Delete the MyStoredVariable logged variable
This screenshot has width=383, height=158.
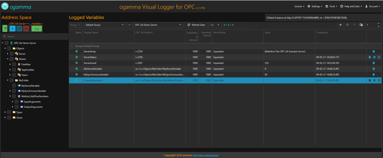point(373,69)
